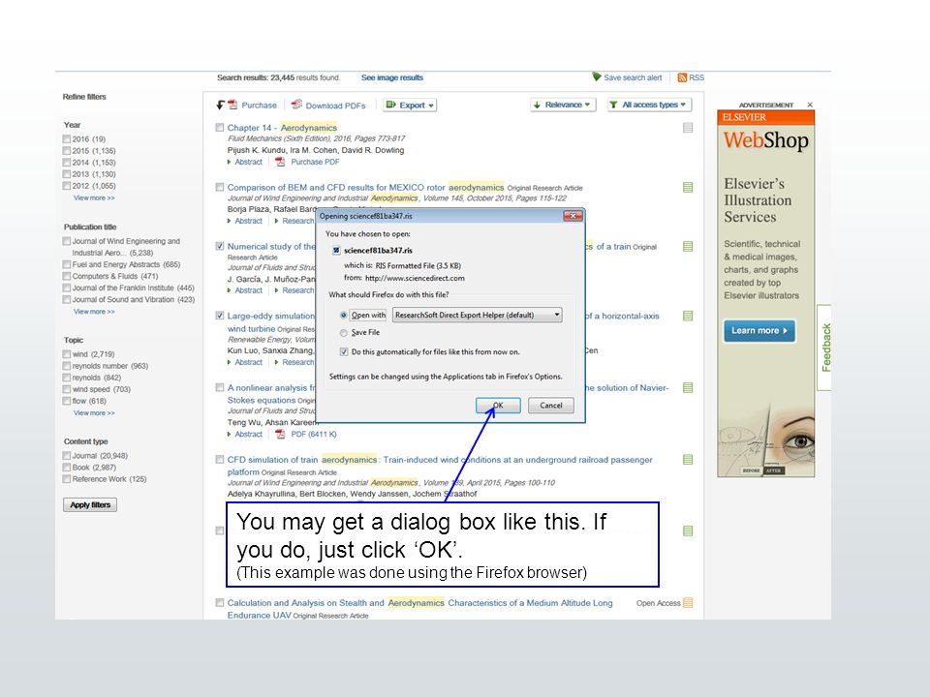Click the Purchase toolbar link
930x697 pixels.
[259, 105]
